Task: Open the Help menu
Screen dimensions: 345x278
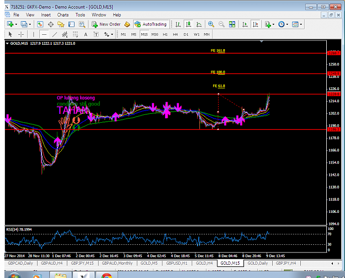Action: (x=117, y=15)
